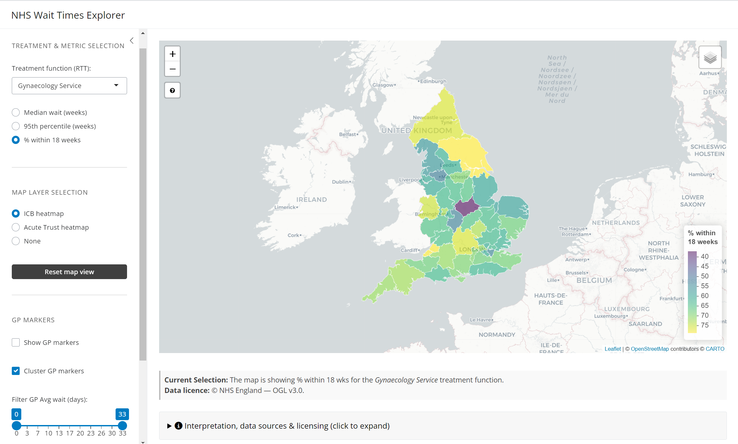Click the info icon beside Interpretation heading
The image size is (738, 444).
178,426
